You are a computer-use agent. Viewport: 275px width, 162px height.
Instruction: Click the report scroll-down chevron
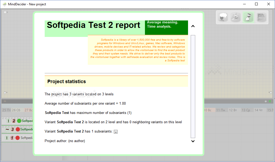click(193, 141)
